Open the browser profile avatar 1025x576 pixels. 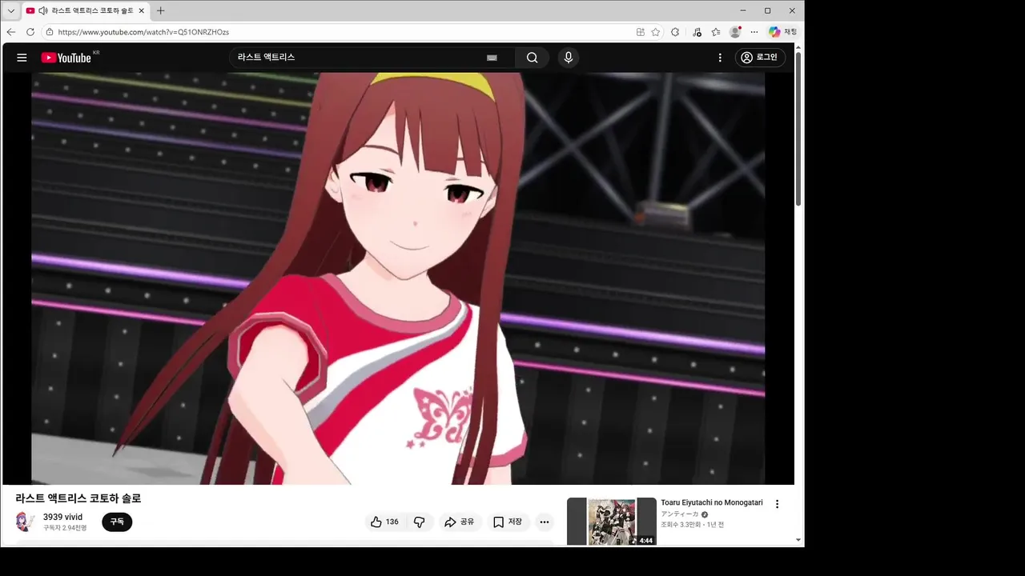735,32
